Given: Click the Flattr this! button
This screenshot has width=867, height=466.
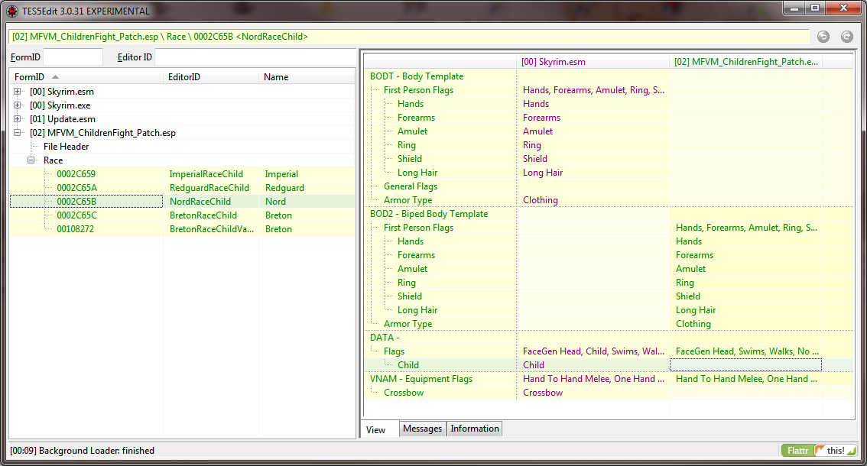Looking at the screenshot, I should (x=817, y=451).
